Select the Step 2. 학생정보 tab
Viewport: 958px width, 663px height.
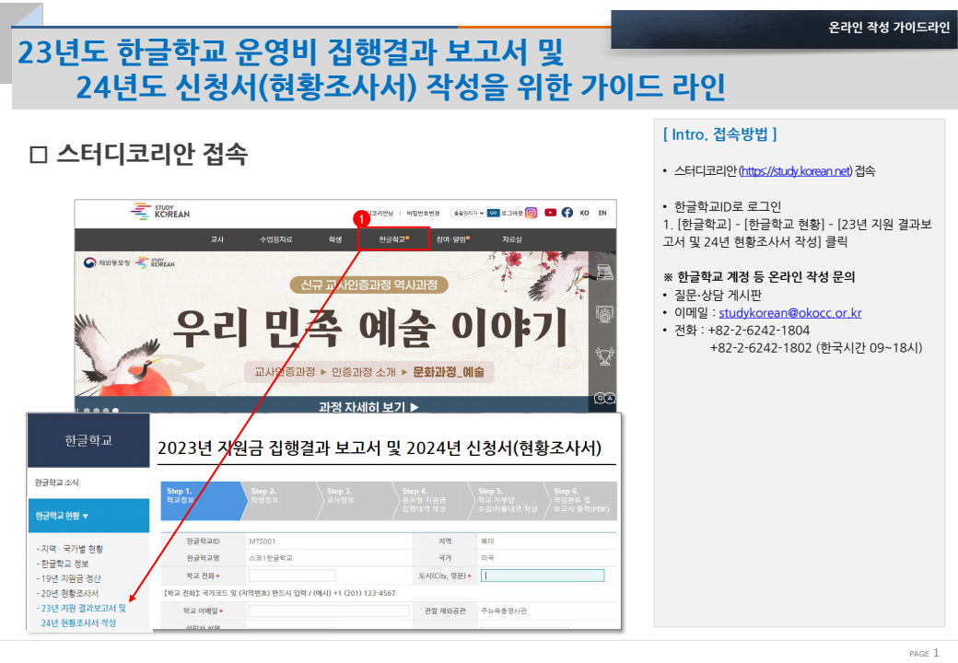(x=281, y=500)
